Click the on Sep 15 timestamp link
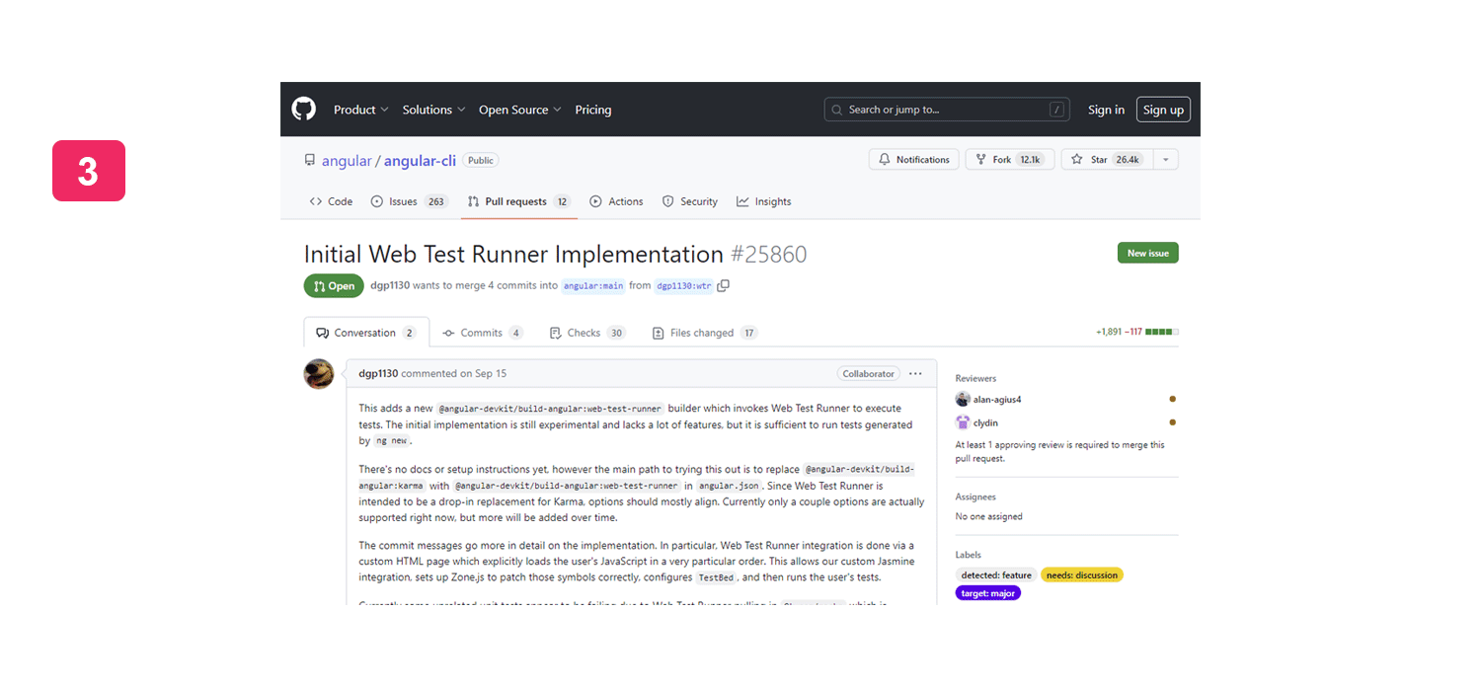This screenshot has height=687, width=1481. [x=485, y=374]
